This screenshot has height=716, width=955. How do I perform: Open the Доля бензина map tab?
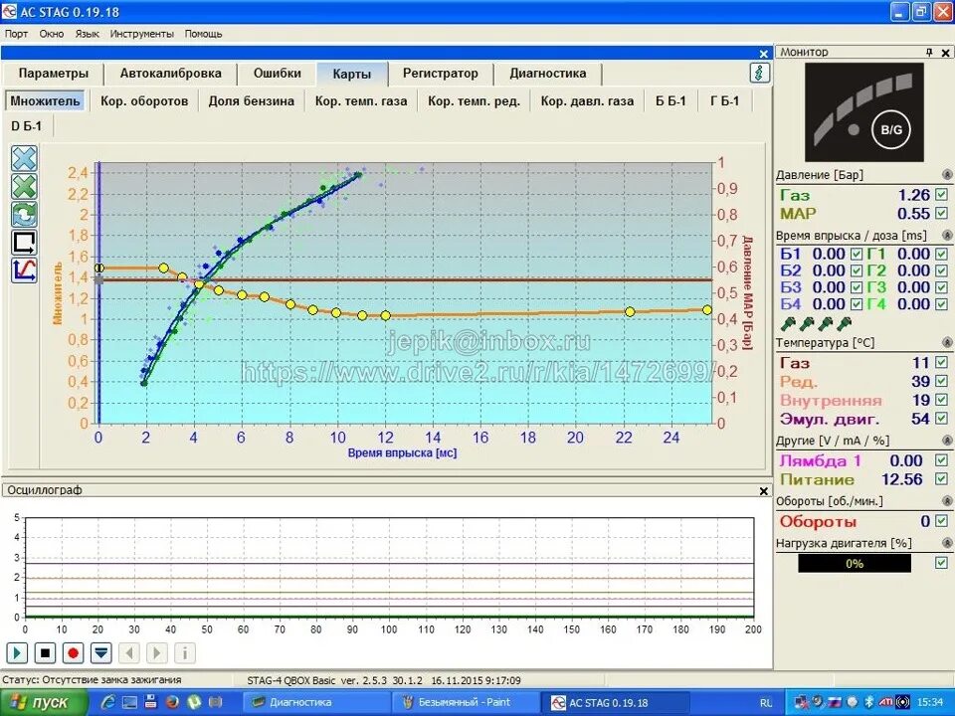252,101
